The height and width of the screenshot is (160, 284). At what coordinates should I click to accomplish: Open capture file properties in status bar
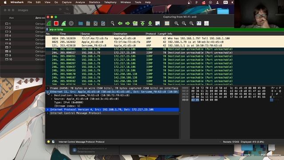(53, 142)
